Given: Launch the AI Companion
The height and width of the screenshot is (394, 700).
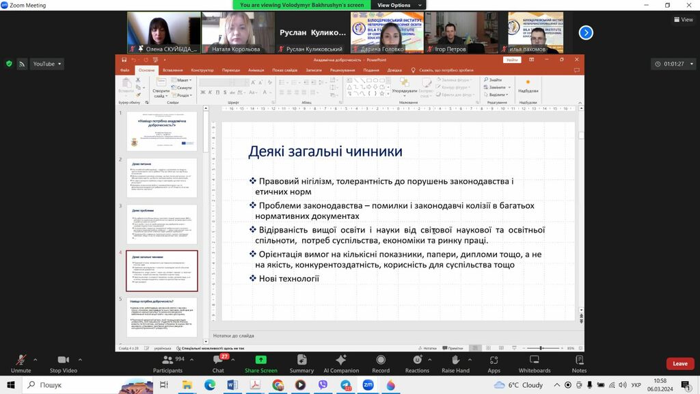Looking at the screenshot, I should coord(341,363).
